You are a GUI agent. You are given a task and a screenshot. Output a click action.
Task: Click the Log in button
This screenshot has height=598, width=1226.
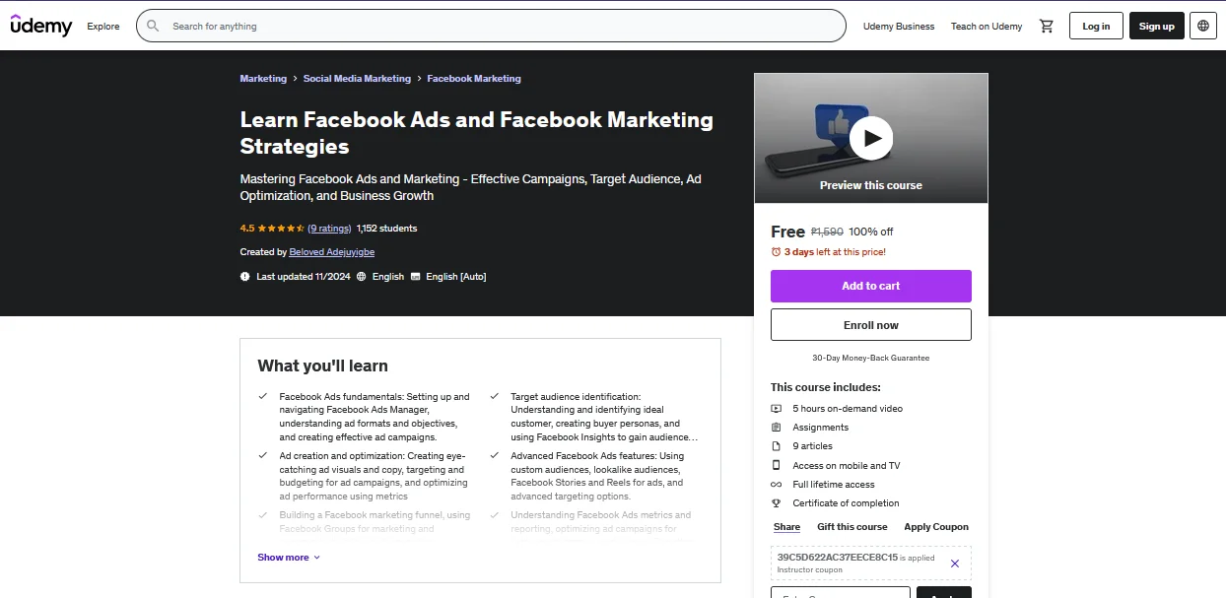[1096, 26]
